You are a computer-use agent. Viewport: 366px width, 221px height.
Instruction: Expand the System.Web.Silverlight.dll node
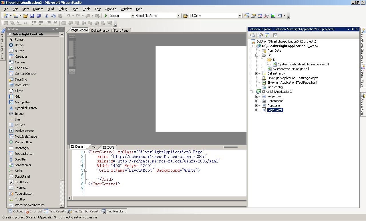click(262, 69)
